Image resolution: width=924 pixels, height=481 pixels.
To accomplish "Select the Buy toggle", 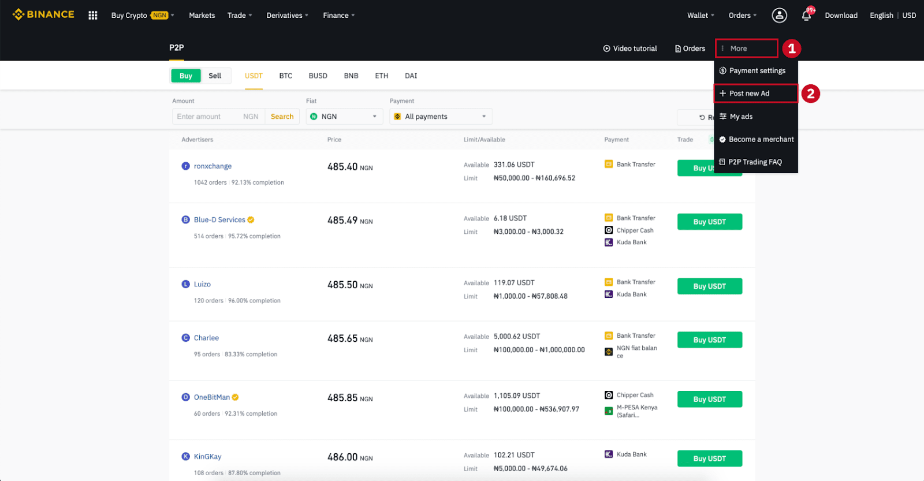I will [186, 76].
